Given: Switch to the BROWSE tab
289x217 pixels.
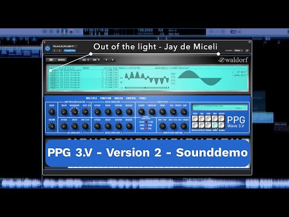Looking at the screenshot, I should point(61,60).
